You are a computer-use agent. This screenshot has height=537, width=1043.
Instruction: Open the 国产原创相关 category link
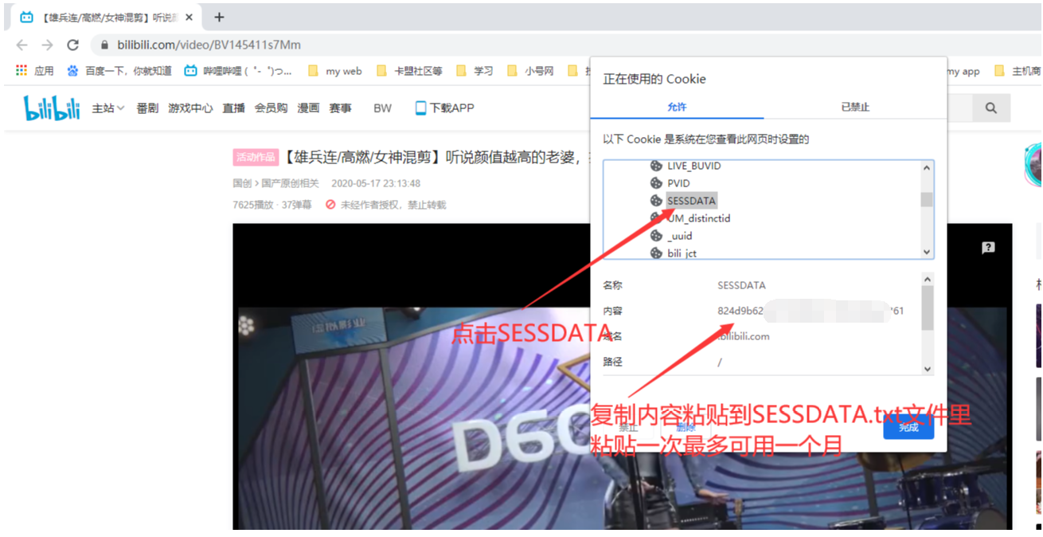291,183
